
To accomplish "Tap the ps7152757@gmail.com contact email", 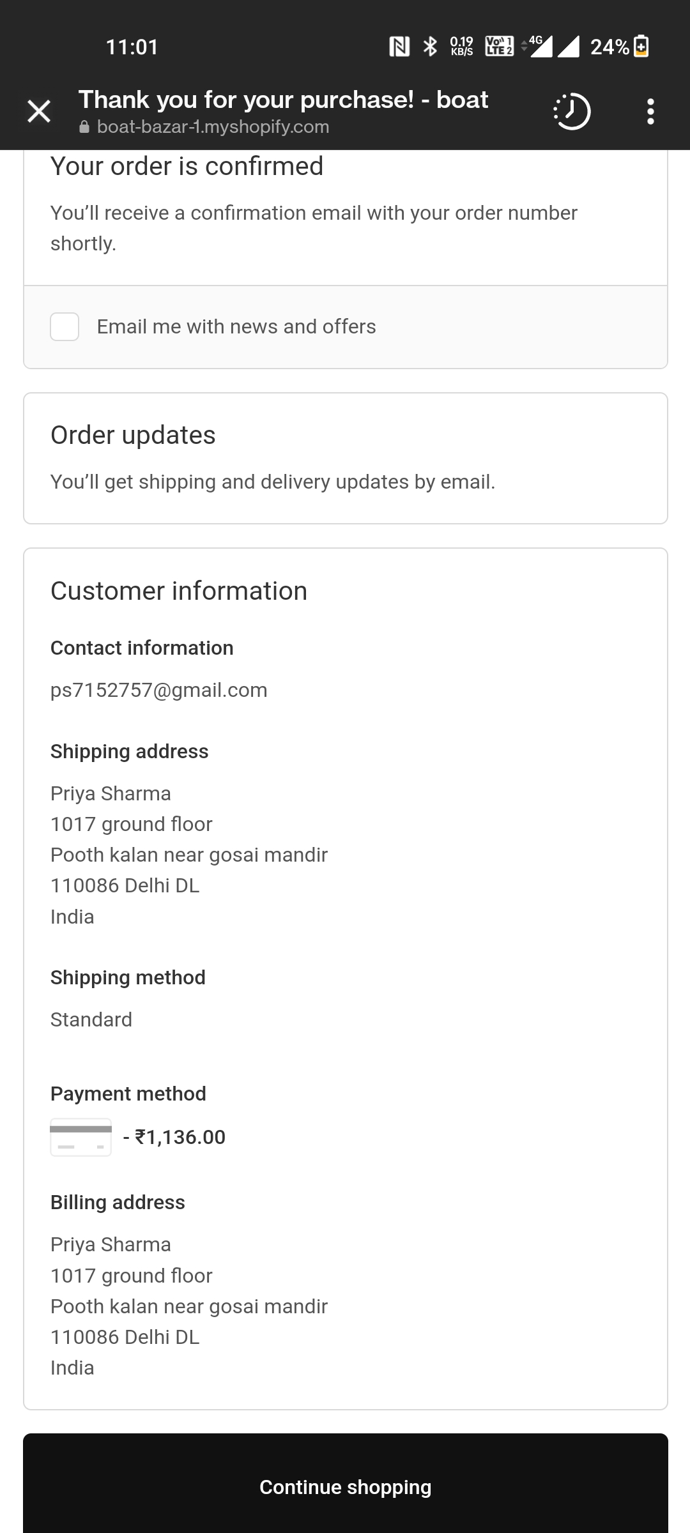I will [159, 690].
